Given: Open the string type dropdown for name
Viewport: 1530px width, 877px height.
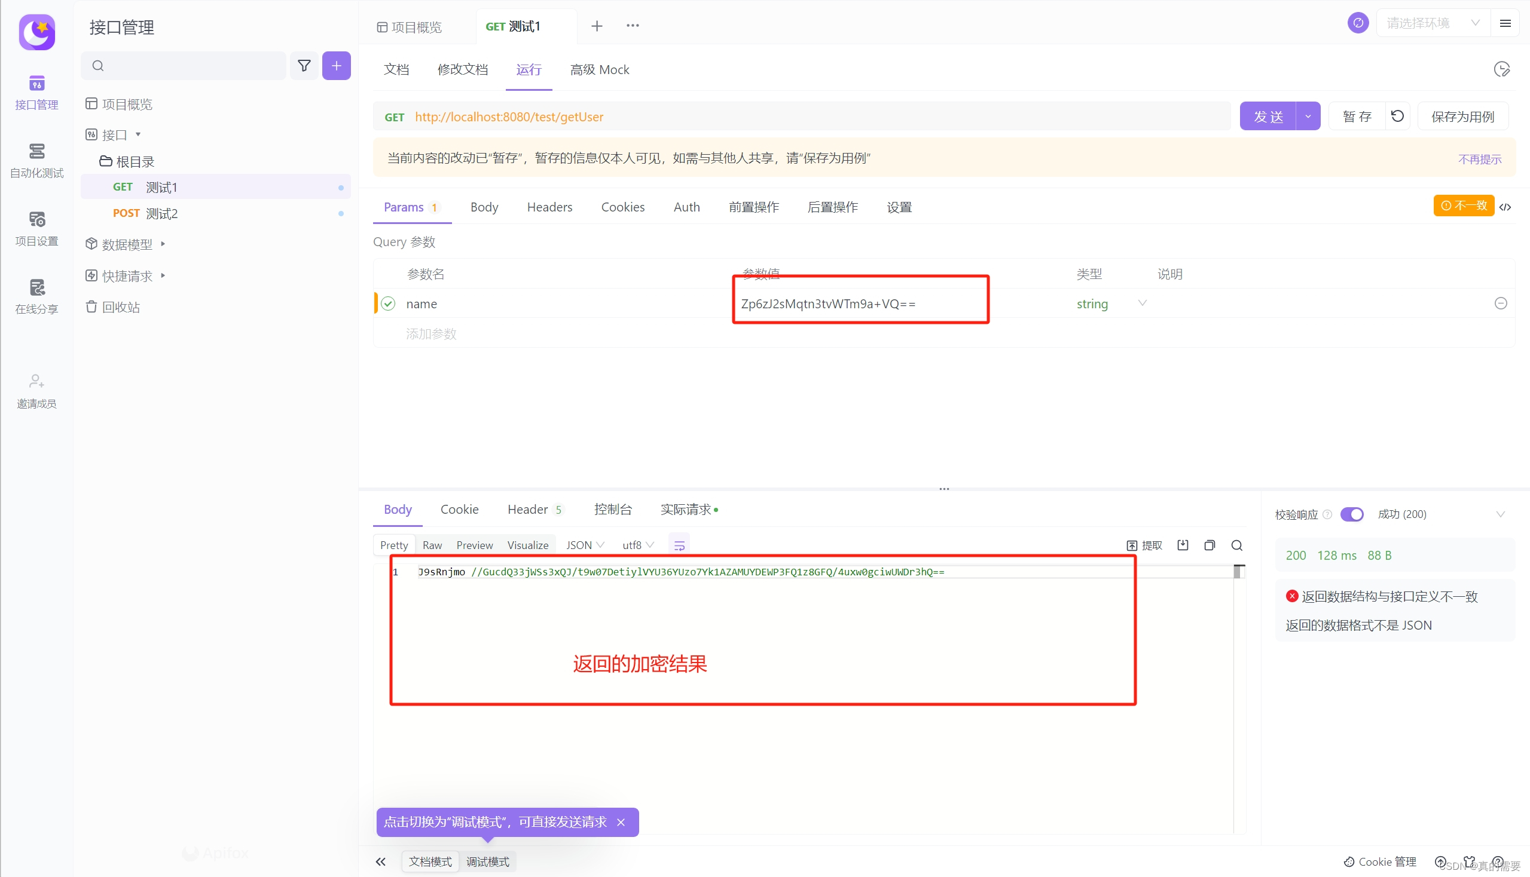Looking at the screenshot, I should point(1143,303).
